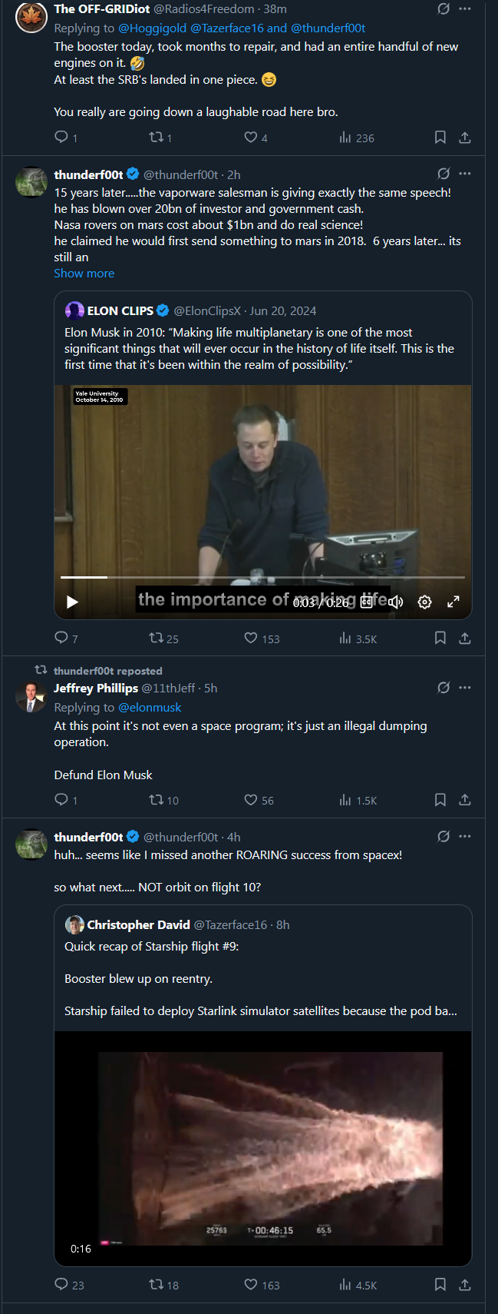Open more options menu on Jeffrey Phillips' tweet
Screen dimensions: 498x1314
465,688
